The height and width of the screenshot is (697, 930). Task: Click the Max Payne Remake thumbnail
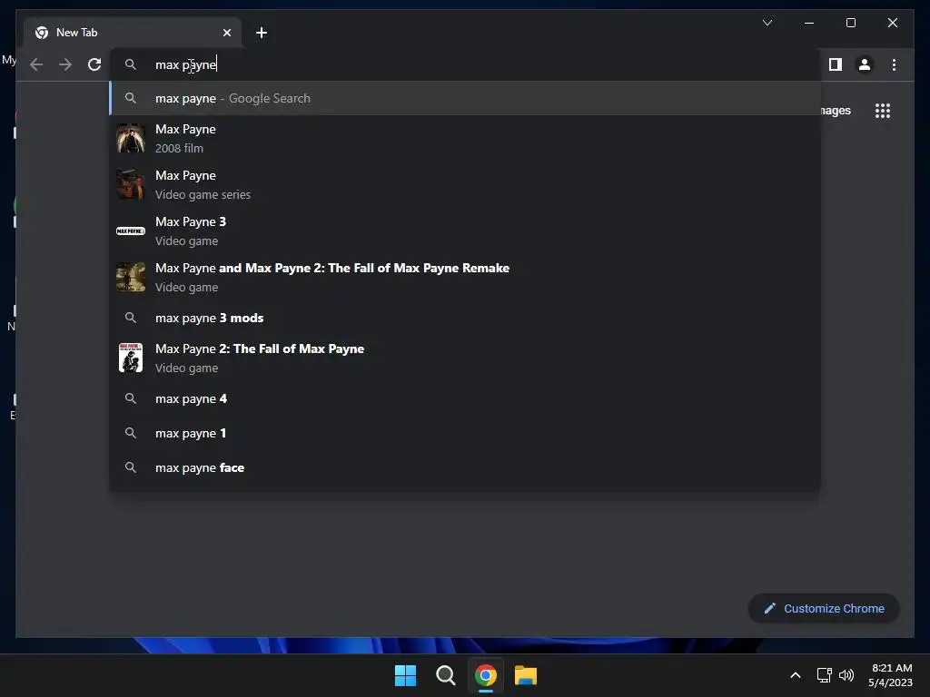click(x=131, y=277)
